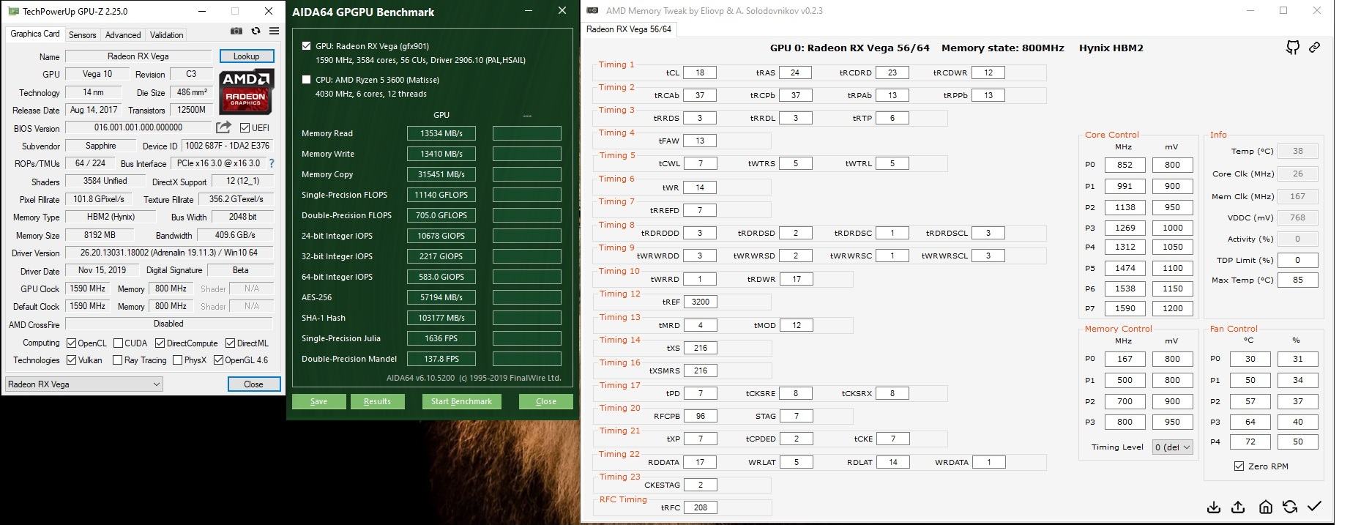Click the Fan Control P0 temperature field
1350x525 pixels.
tap(1250, 359)
